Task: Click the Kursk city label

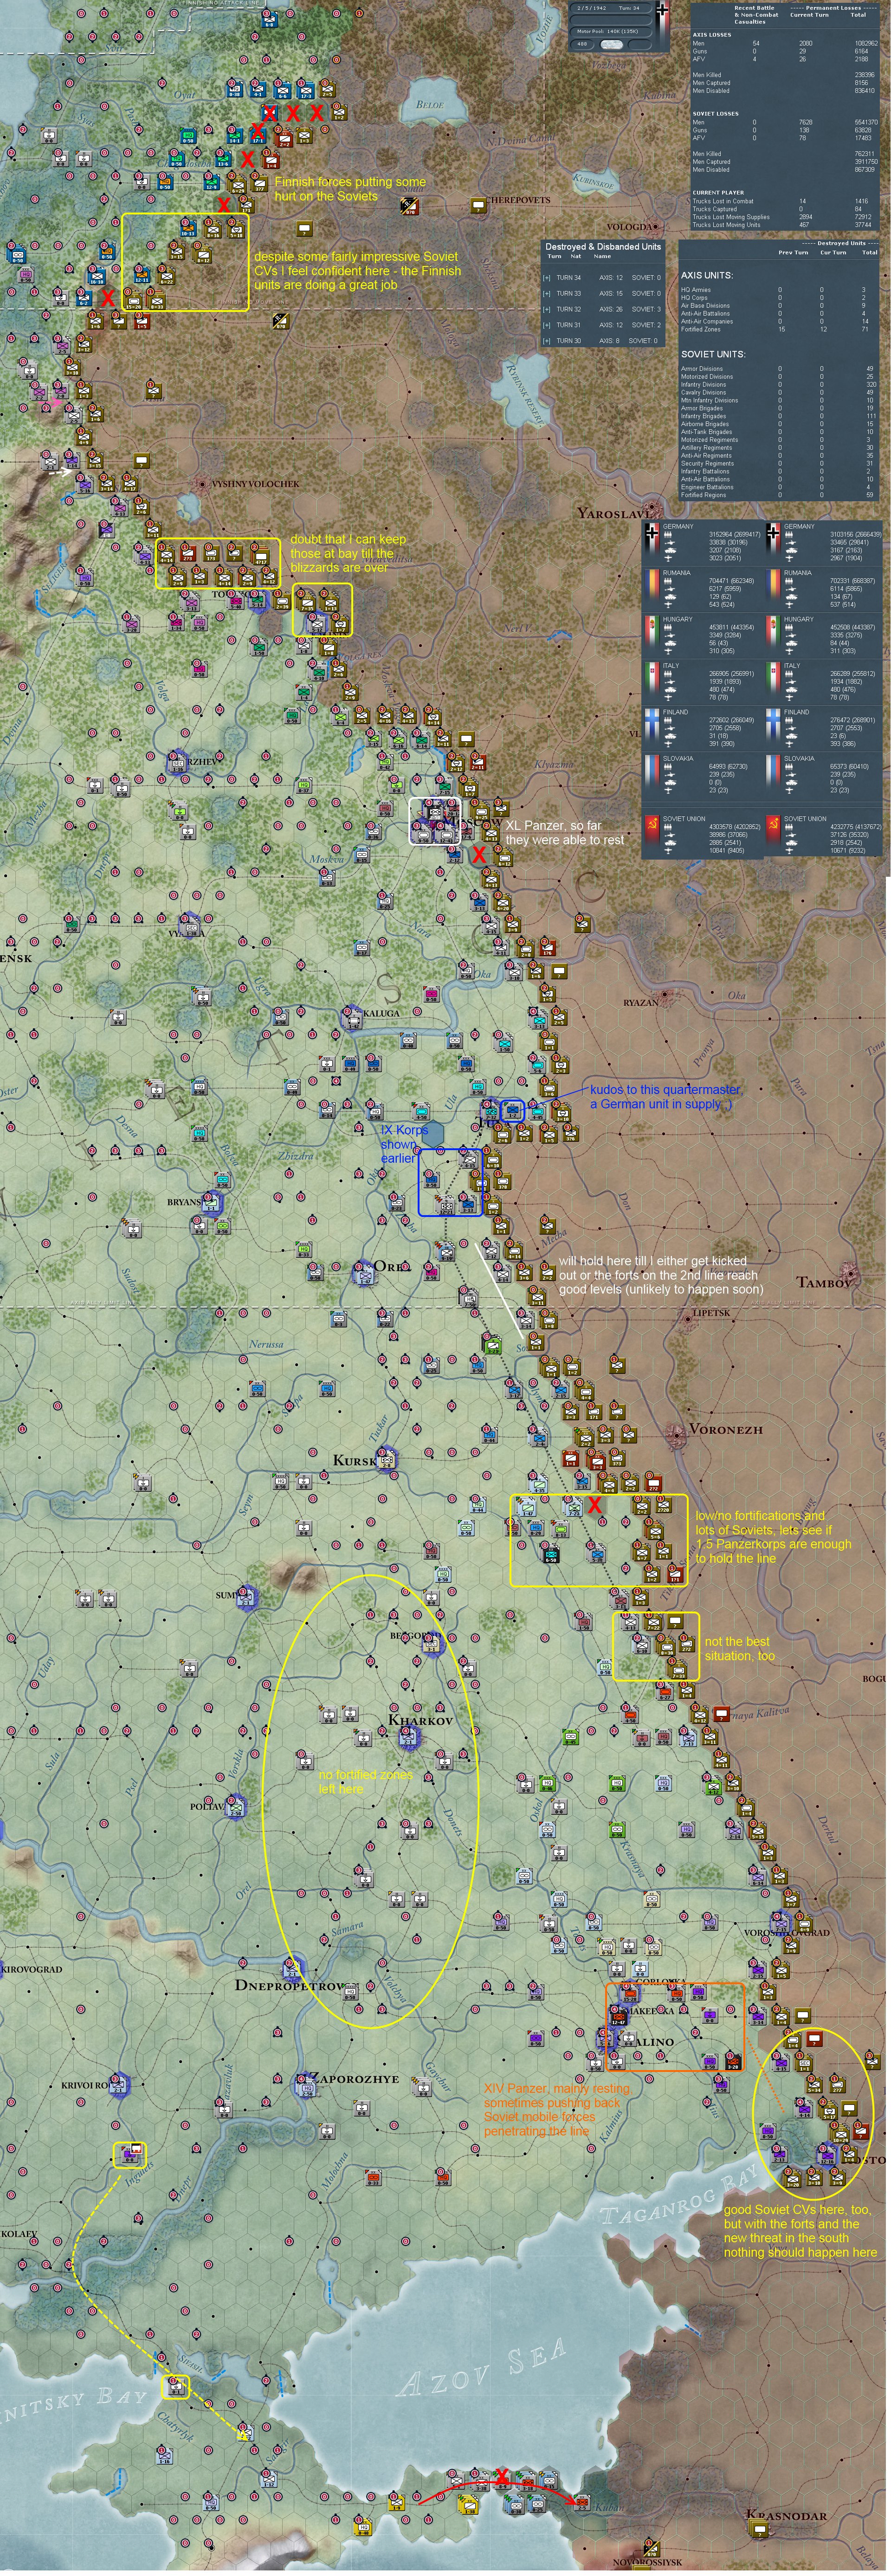Action: 355,1461
